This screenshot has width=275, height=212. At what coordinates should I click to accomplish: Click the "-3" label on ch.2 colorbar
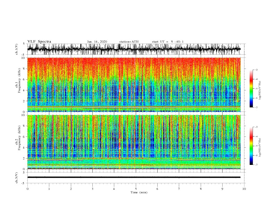256,127
